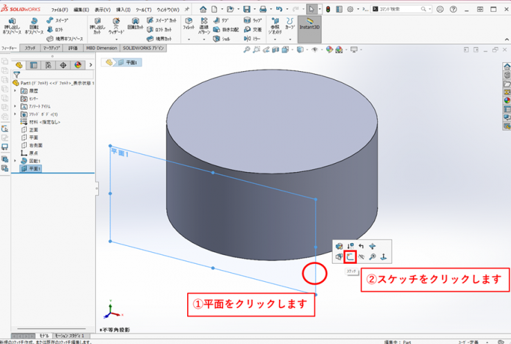Screen dimensions: 511x344
Task: Open the ConfigurationManager tab icon
Action: pyautogui.click(x=48, y=65)
